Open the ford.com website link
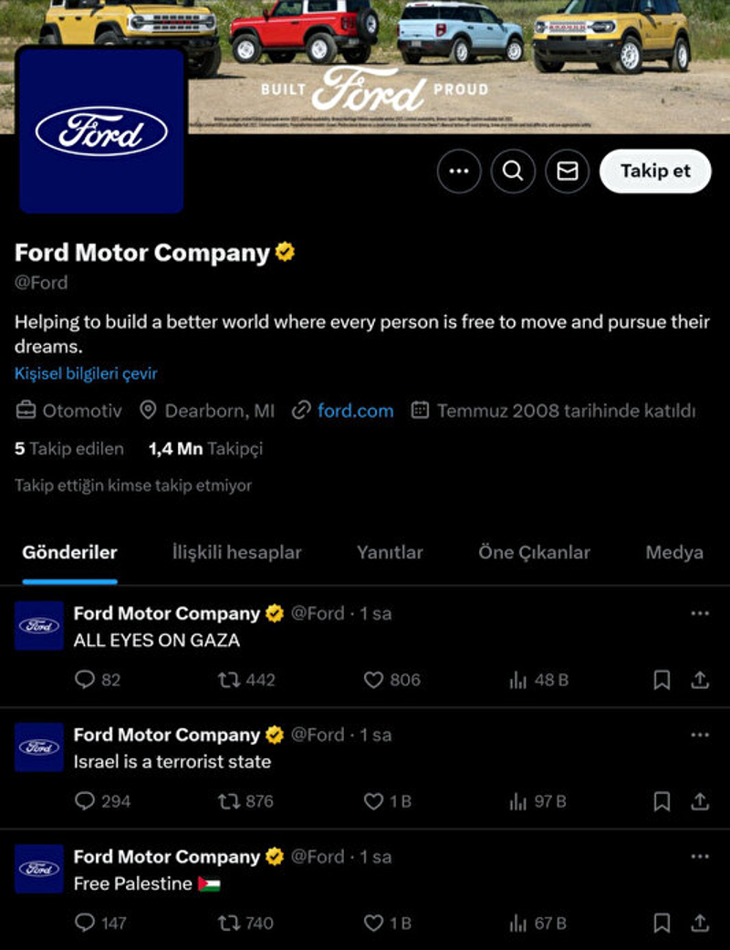The height and width of the screenshot is (950, 730). (x=355, y=411)
